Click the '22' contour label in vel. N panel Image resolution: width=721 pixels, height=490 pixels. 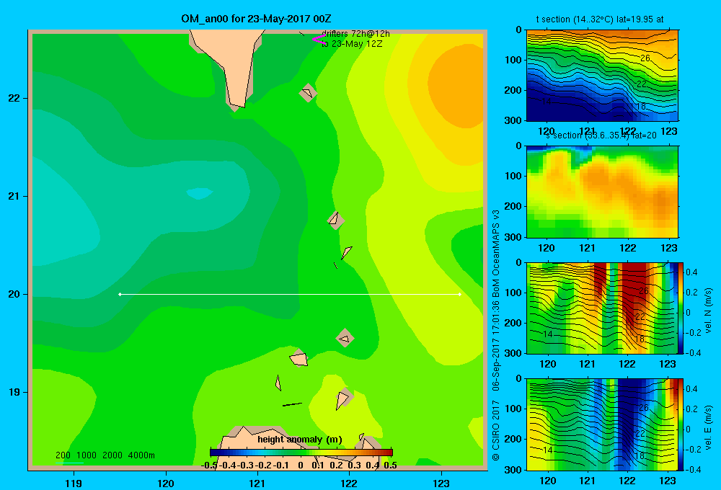click(x=640, y=317)
